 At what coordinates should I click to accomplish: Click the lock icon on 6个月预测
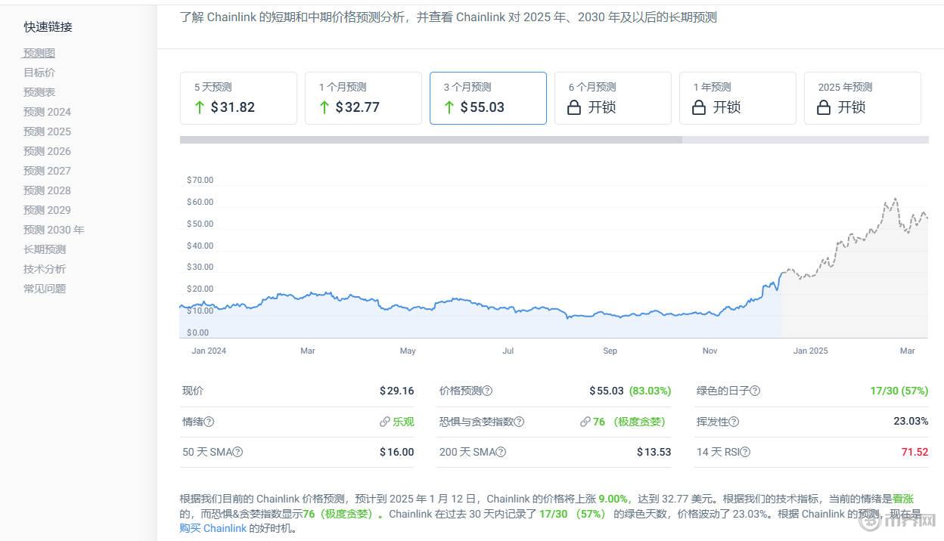[574, 107]
